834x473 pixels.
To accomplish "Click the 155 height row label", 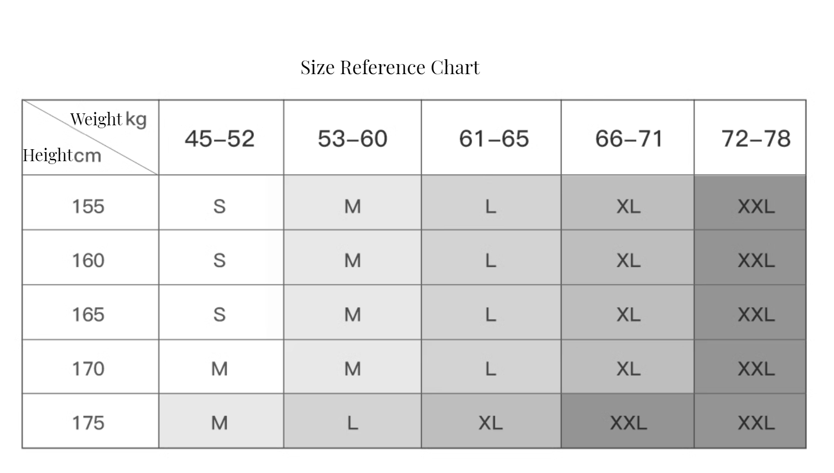I will point(90,202).
